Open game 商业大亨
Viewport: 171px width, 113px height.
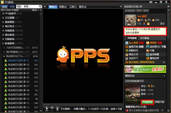coord(134,54)
